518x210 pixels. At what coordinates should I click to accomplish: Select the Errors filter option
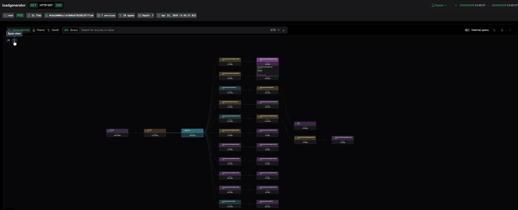pyautogui.click(x=74, y=30)
